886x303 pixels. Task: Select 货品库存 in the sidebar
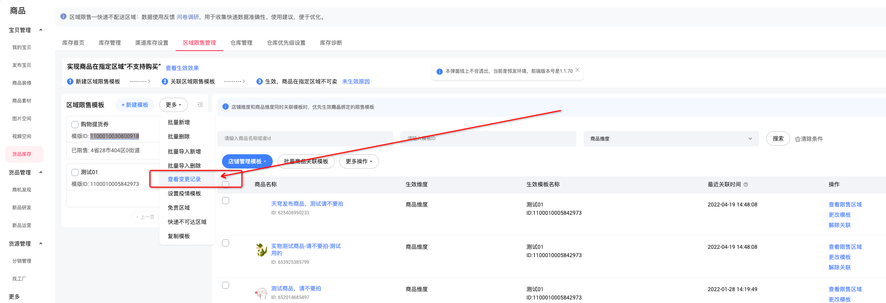tap(24, 154)
